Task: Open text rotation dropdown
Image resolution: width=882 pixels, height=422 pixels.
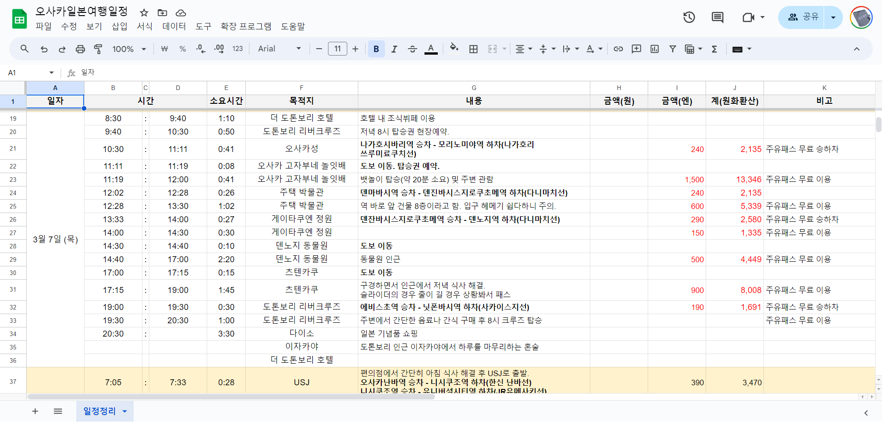Action: 594,49
